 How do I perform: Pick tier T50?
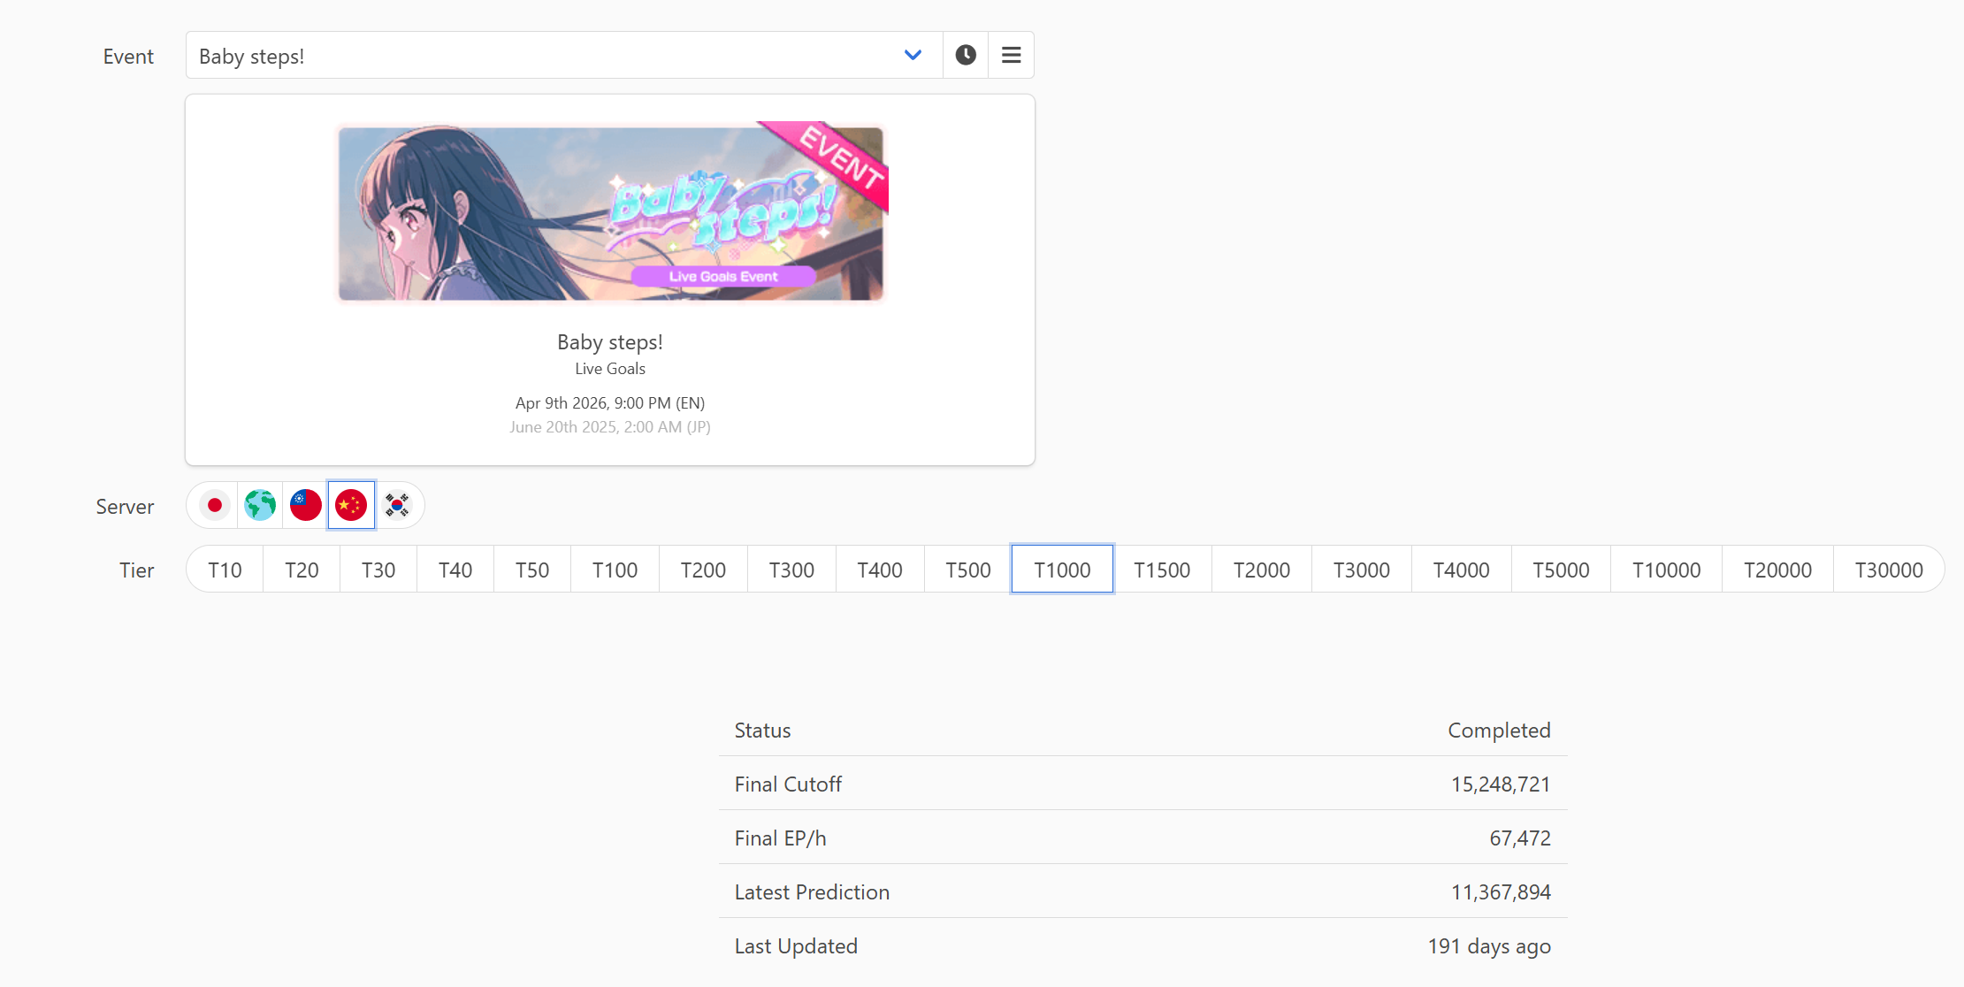coord(532,570)
